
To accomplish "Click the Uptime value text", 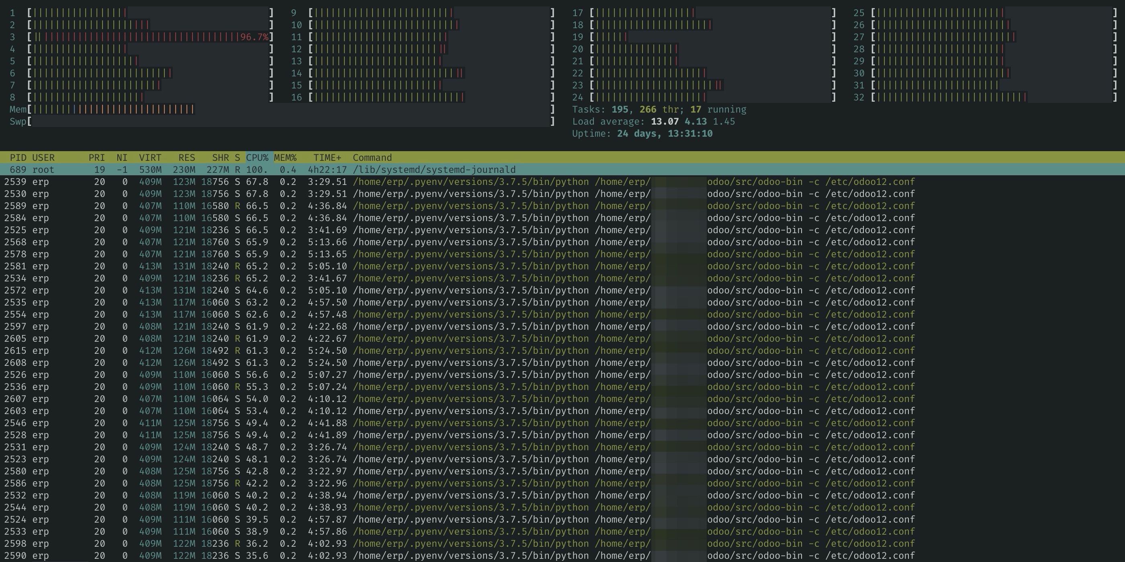I will (664, 134).
